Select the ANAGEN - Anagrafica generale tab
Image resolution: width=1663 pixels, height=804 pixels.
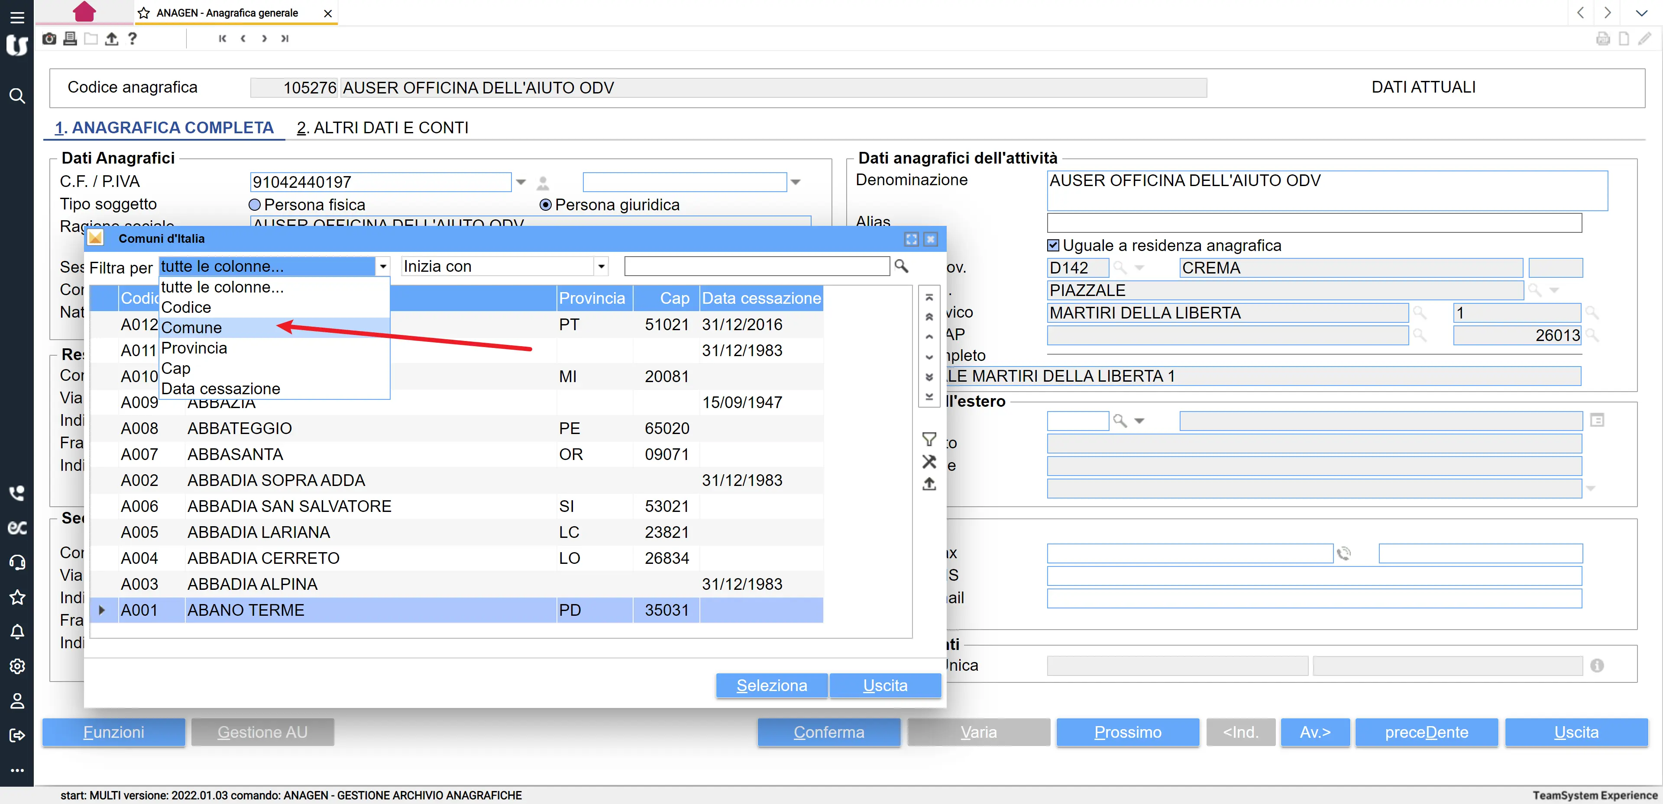click(x=226, y=13)
